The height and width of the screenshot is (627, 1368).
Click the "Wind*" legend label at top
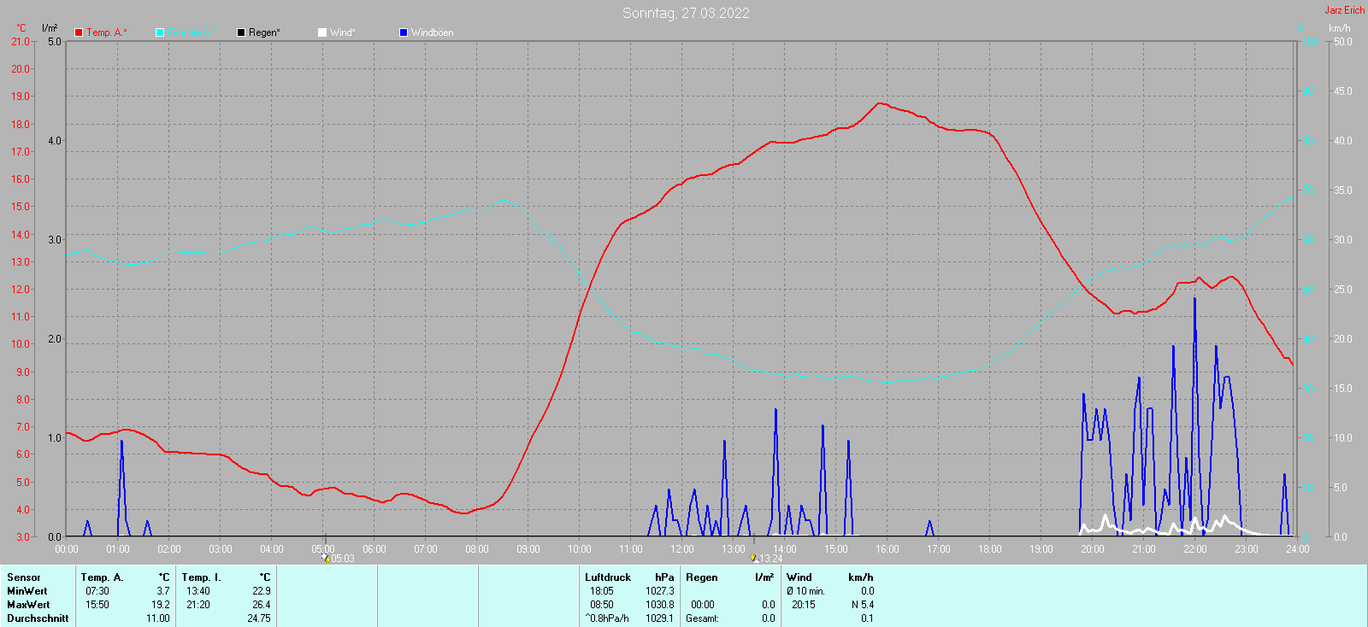coord(342,32)
